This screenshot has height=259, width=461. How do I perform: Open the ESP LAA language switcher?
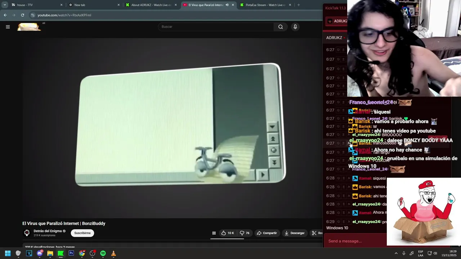421,253
